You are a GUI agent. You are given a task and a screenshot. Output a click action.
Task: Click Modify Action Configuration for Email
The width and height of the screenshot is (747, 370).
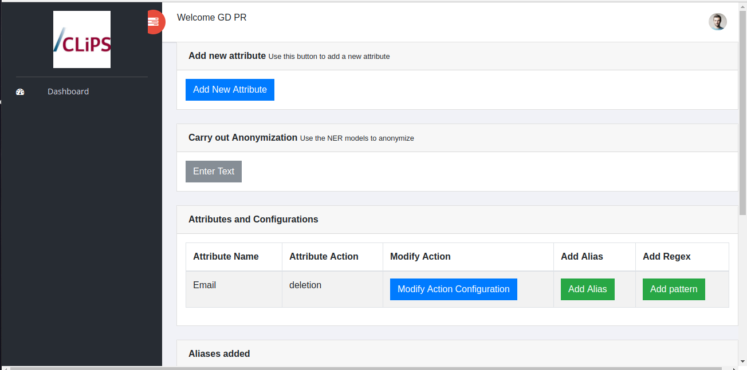454,289
